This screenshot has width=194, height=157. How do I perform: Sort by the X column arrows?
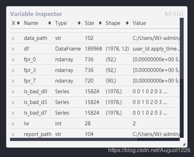[x=18, y=23]
